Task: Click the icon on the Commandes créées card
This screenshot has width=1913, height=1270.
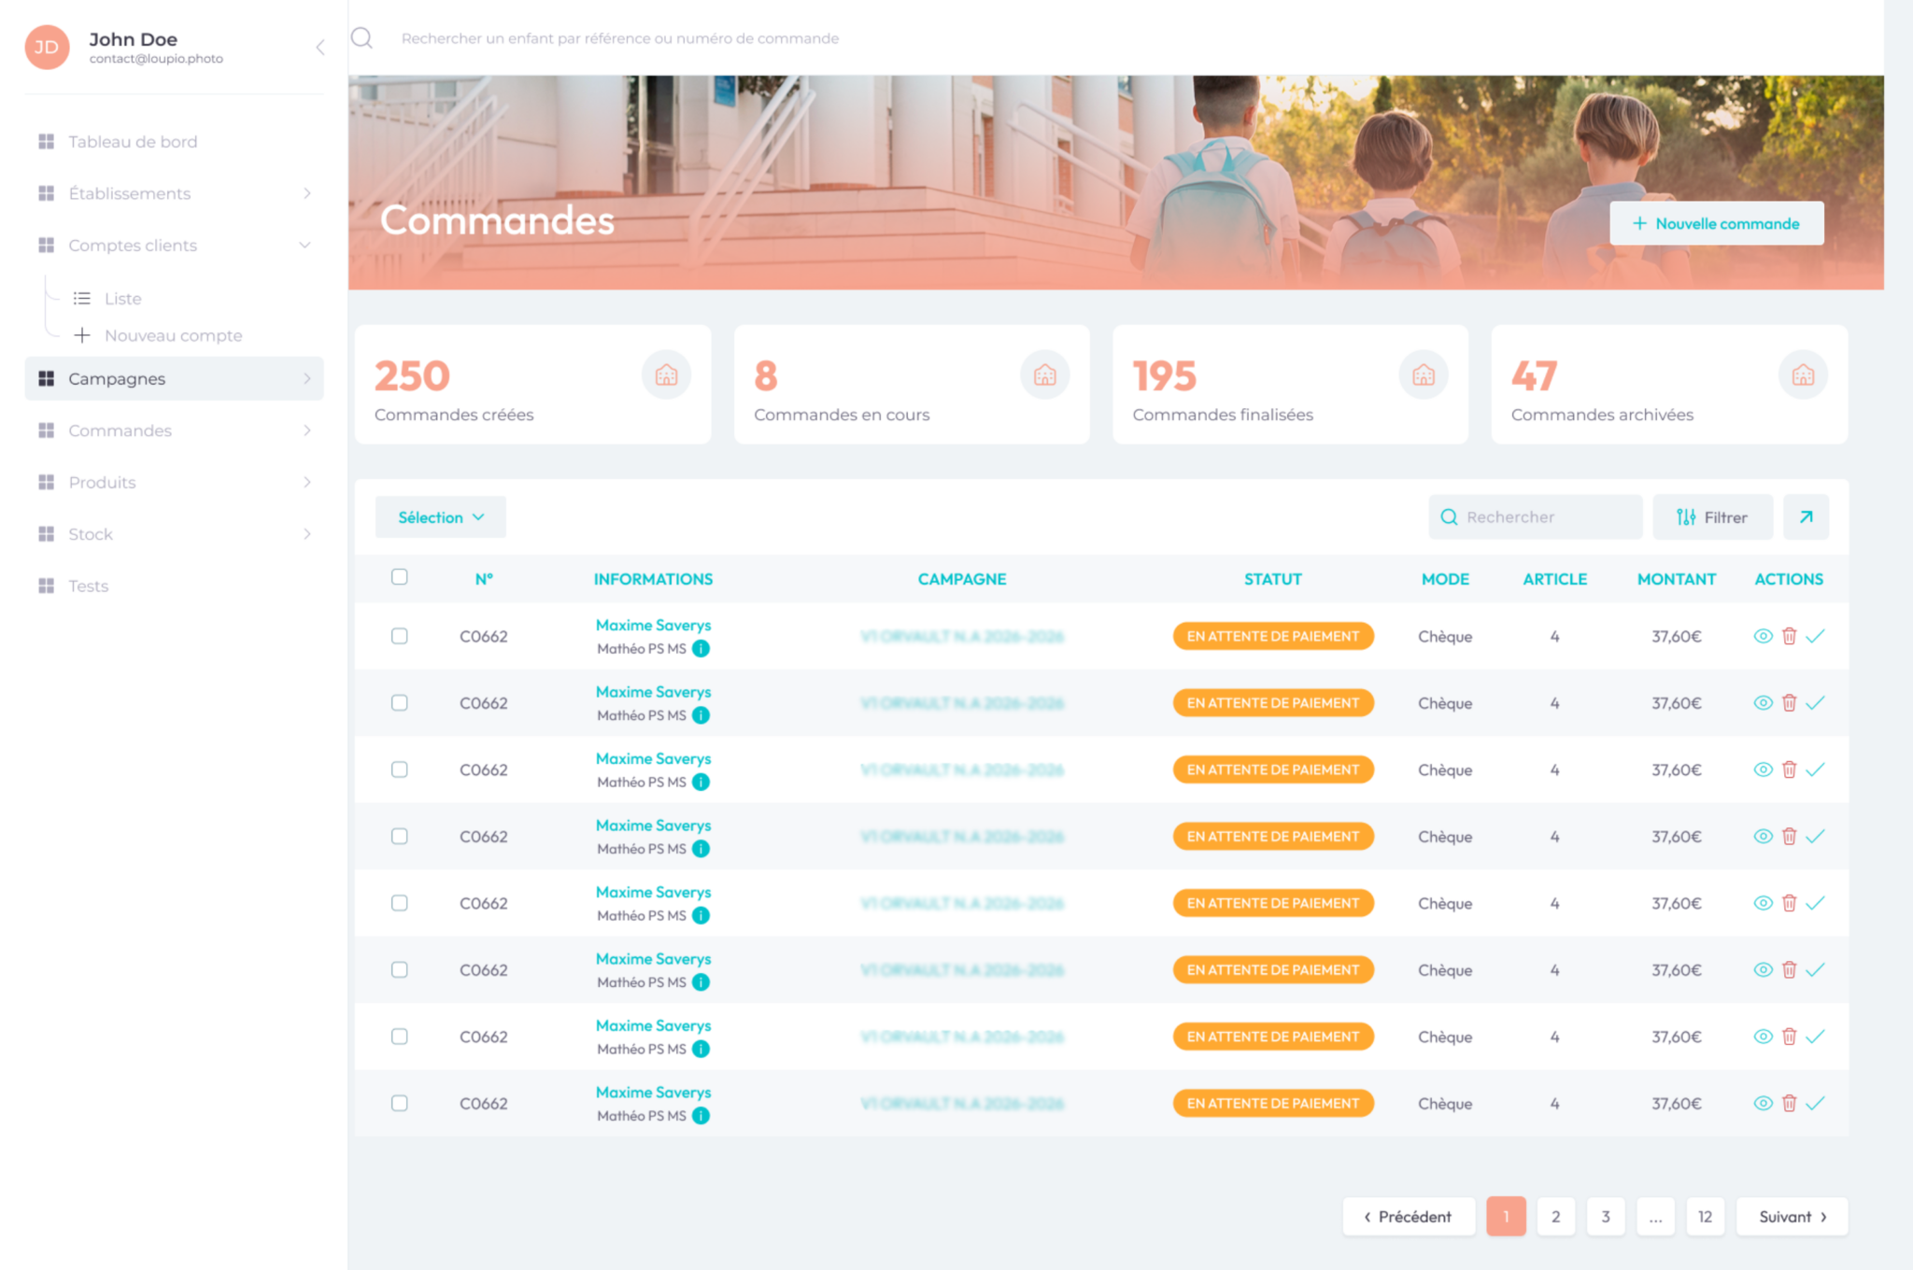Action: click(x=666, y=375)
